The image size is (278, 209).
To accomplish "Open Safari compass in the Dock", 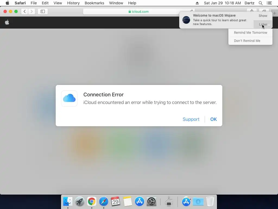I will point(103,202).
